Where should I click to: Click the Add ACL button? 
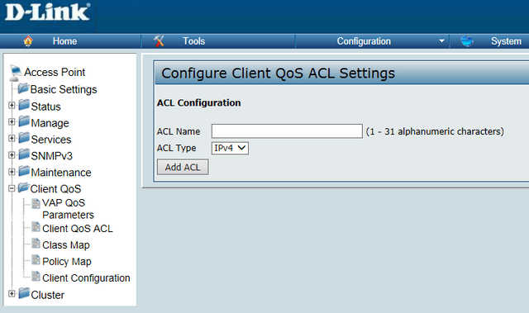click(x=183, y=167)
